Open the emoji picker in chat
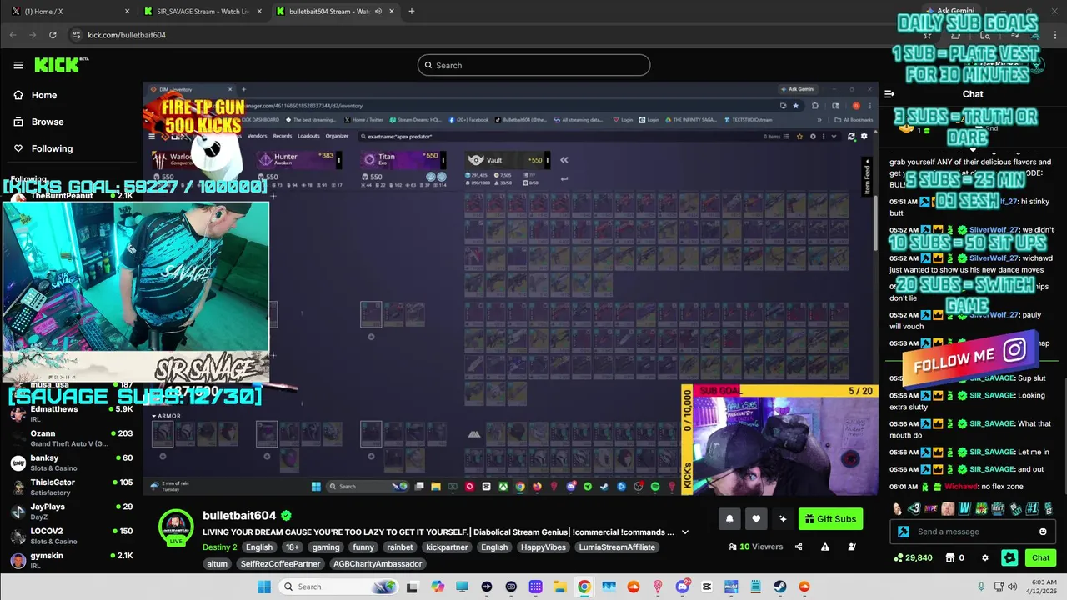1067x600 pixels. click(x=1043, y=532)
